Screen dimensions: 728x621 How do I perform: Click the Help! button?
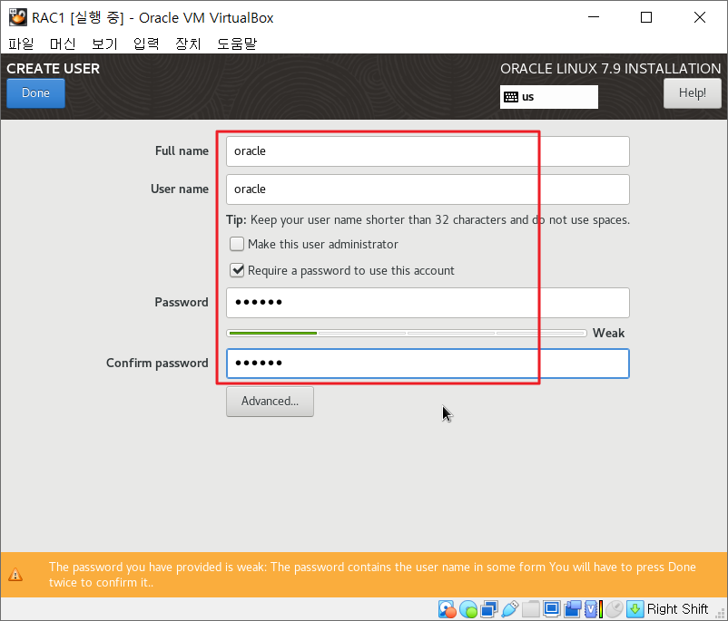pos(693,93)
